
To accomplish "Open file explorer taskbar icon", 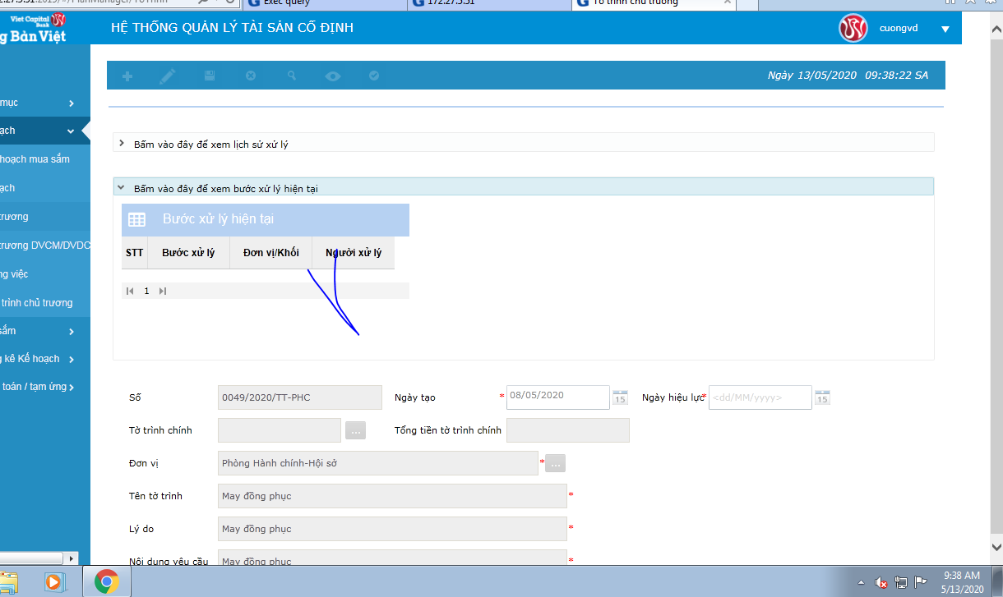I will [x=8, y=581].
